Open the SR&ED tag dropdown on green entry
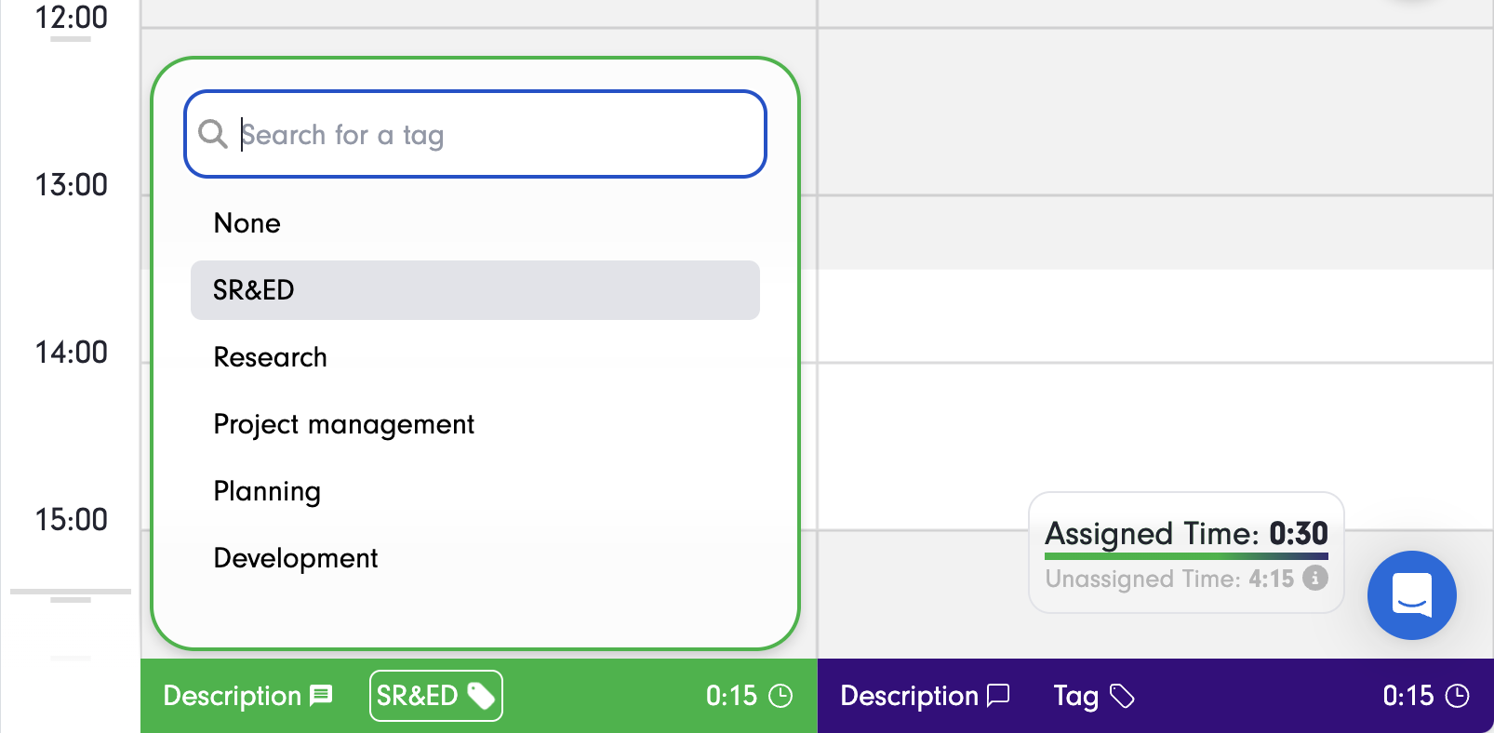Viewport: 1494px width, 733px height. pyautogui.click(x=435, y=696)
